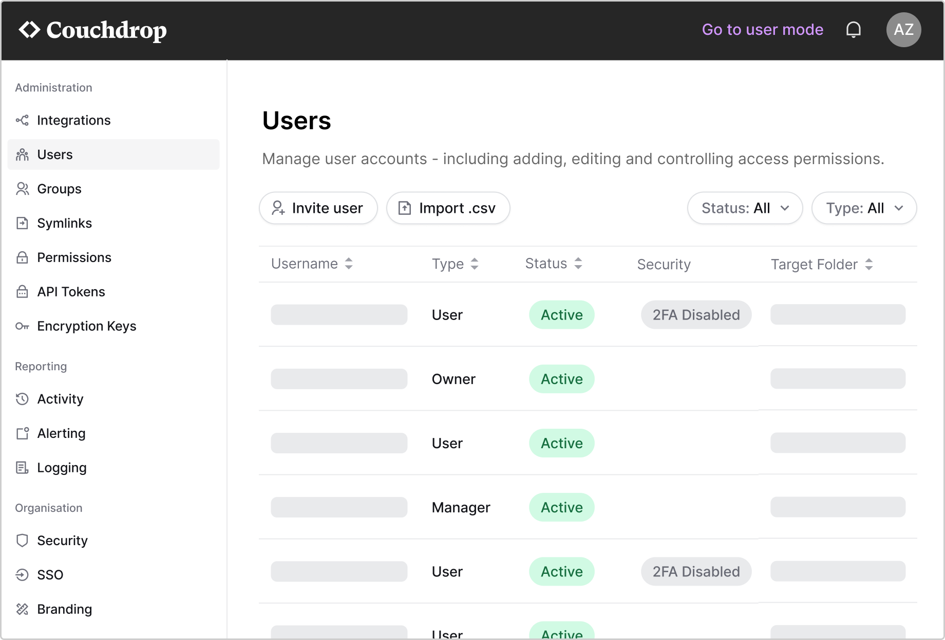945x640 pixels.
Task: Sort the table by Username
Action: [x=311, y=264]
